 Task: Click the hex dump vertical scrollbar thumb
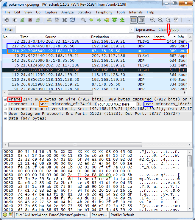[x=190, y=161]
